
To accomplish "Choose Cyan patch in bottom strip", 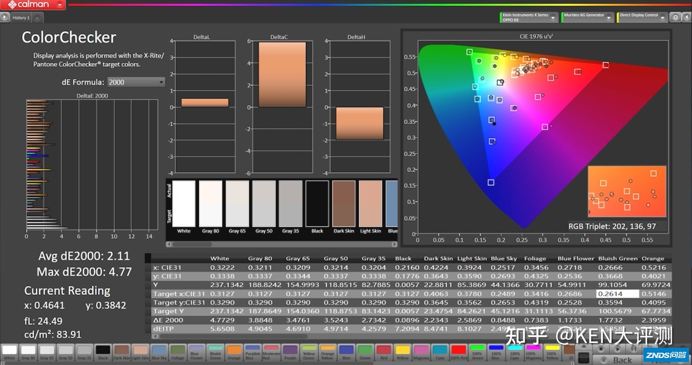I will pyautogui.click(x=440, y=352).
